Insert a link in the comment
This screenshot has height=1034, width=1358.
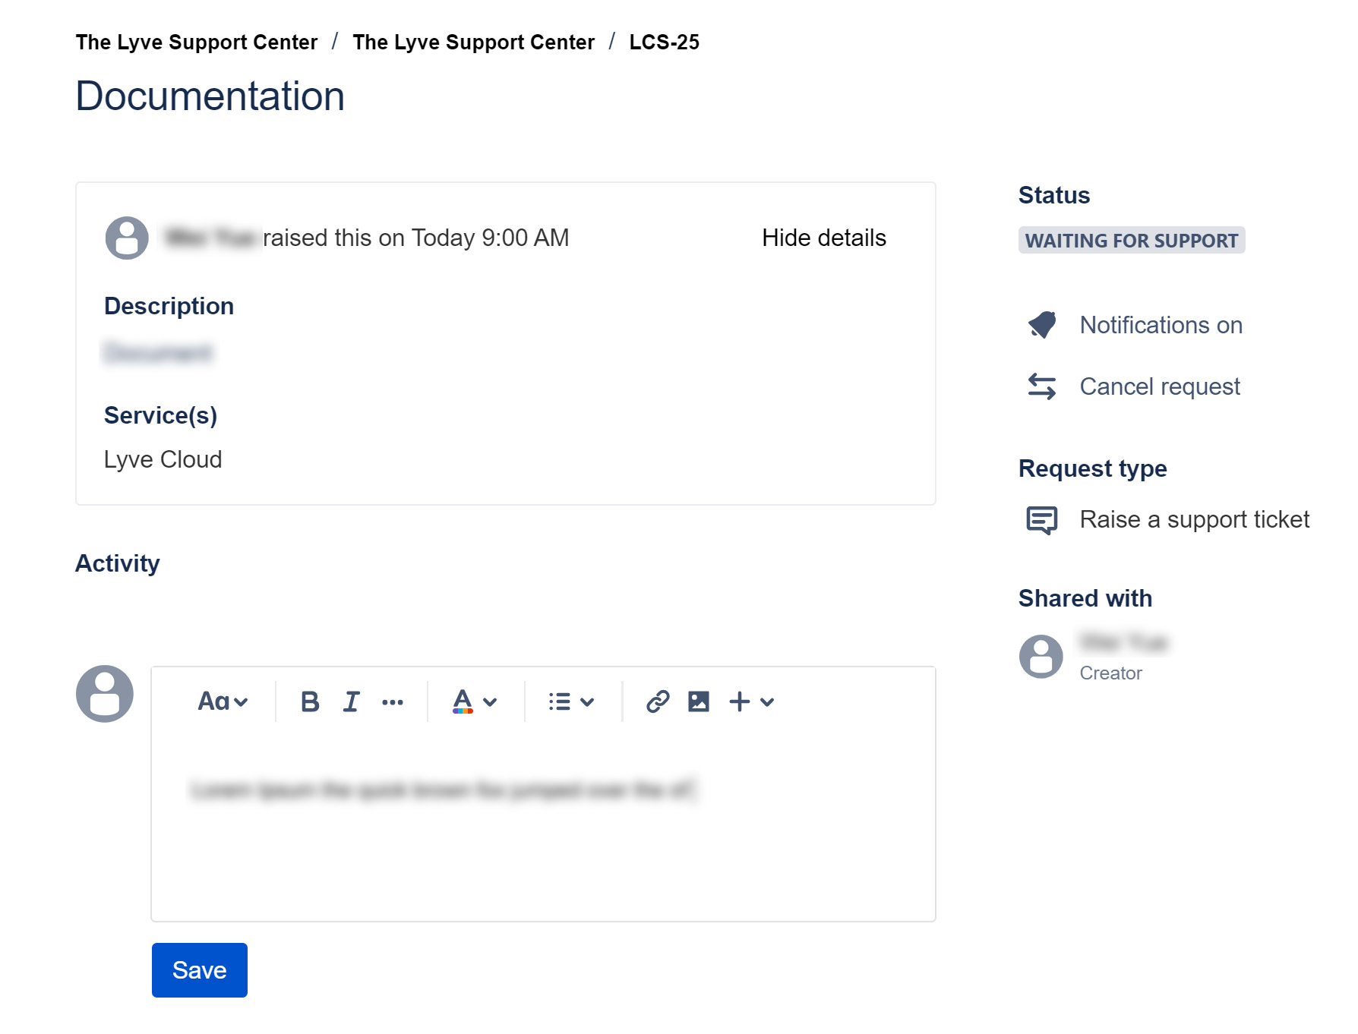pos(658,701)
